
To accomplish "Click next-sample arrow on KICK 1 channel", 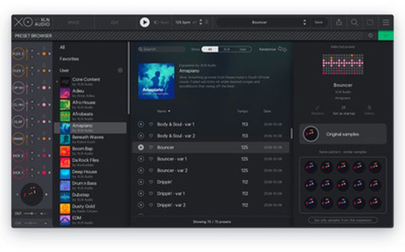I will 49,173.
